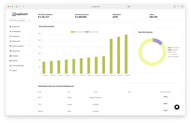Screen dimensions: 191x123
Task: Click the purple Founders donut segment
Action: (158, 42)
